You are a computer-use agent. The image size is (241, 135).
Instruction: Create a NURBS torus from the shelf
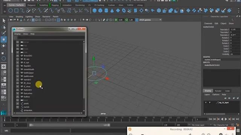124,10
